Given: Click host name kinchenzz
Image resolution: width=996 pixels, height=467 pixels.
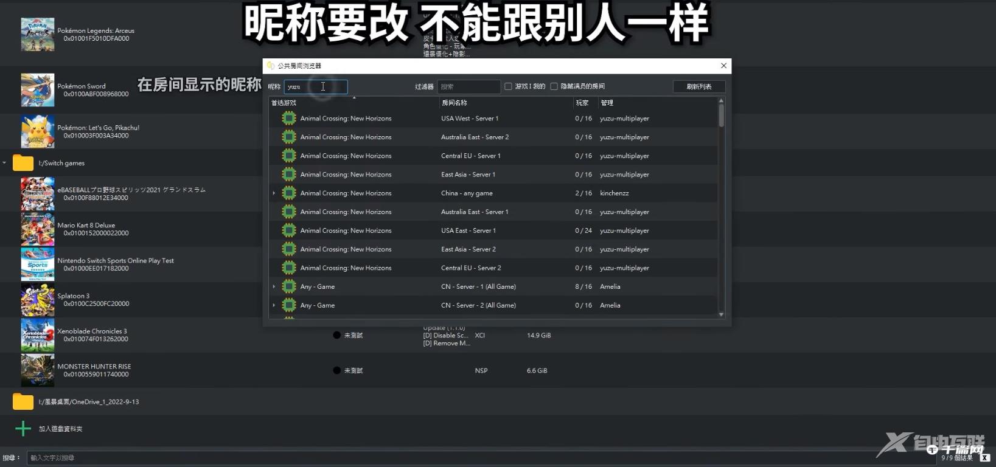Looking at the screenshot, I should (x=615, y=193).
